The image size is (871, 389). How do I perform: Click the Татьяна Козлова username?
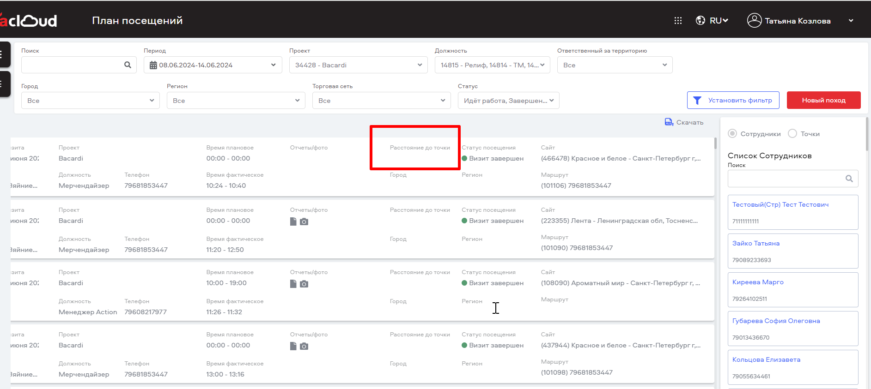[x=798, y=21]
